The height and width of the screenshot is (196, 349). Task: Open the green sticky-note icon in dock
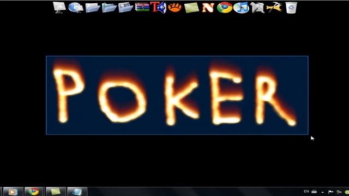(191, 8)
